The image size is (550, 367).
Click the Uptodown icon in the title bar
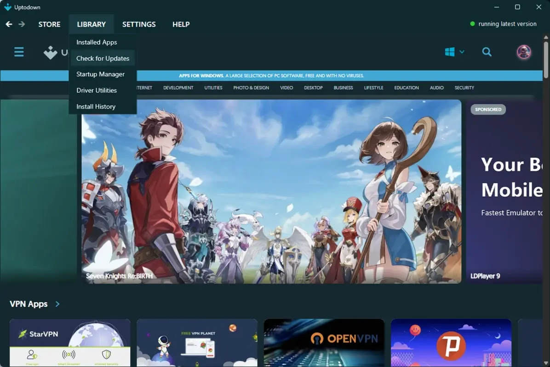(x=7, y=7)
